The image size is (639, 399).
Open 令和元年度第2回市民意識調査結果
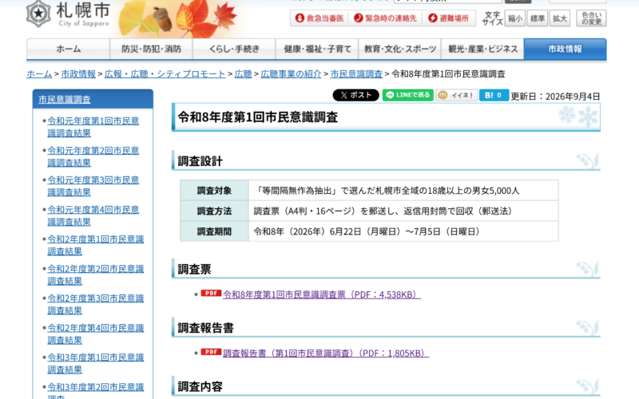[x=93, y=156]
